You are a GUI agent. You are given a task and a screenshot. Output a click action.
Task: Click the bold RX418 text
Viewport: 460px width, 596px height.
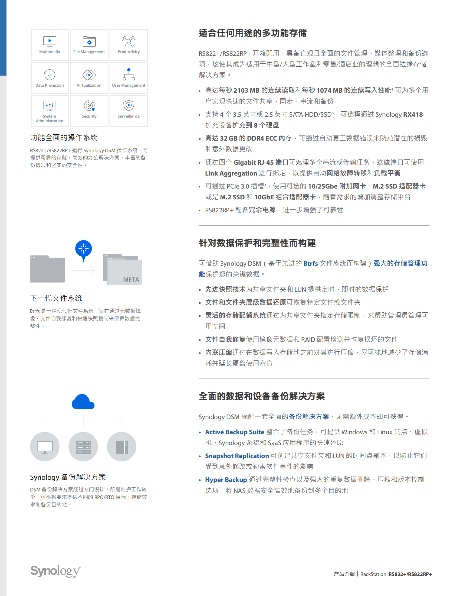(x=413, y=115)
